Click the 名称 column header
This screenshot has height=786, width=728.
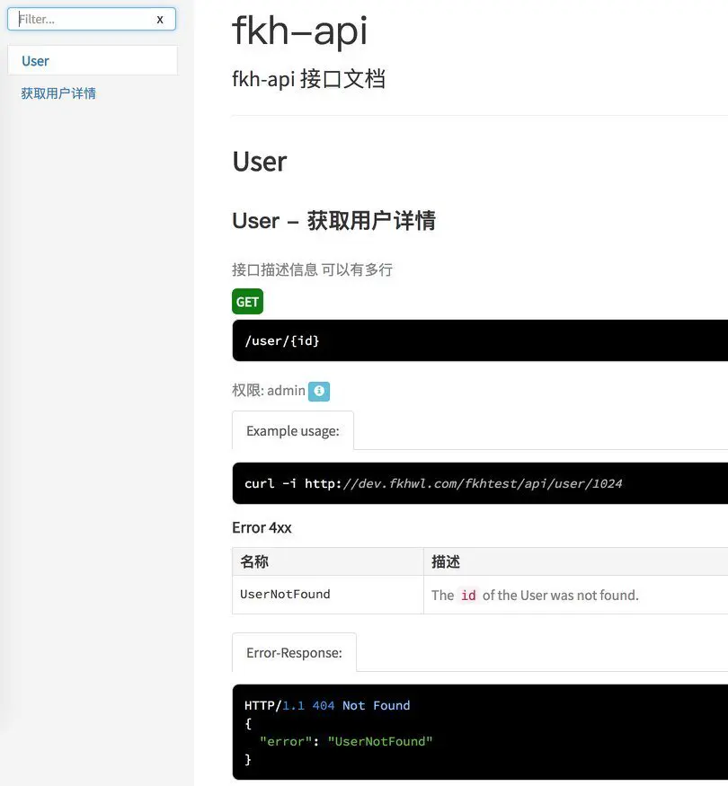click(253, 561)
